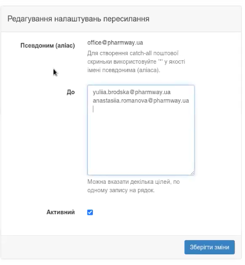Click the blank third line of the До field
Viewport: 245px width, 265px height.
[141, 109]
